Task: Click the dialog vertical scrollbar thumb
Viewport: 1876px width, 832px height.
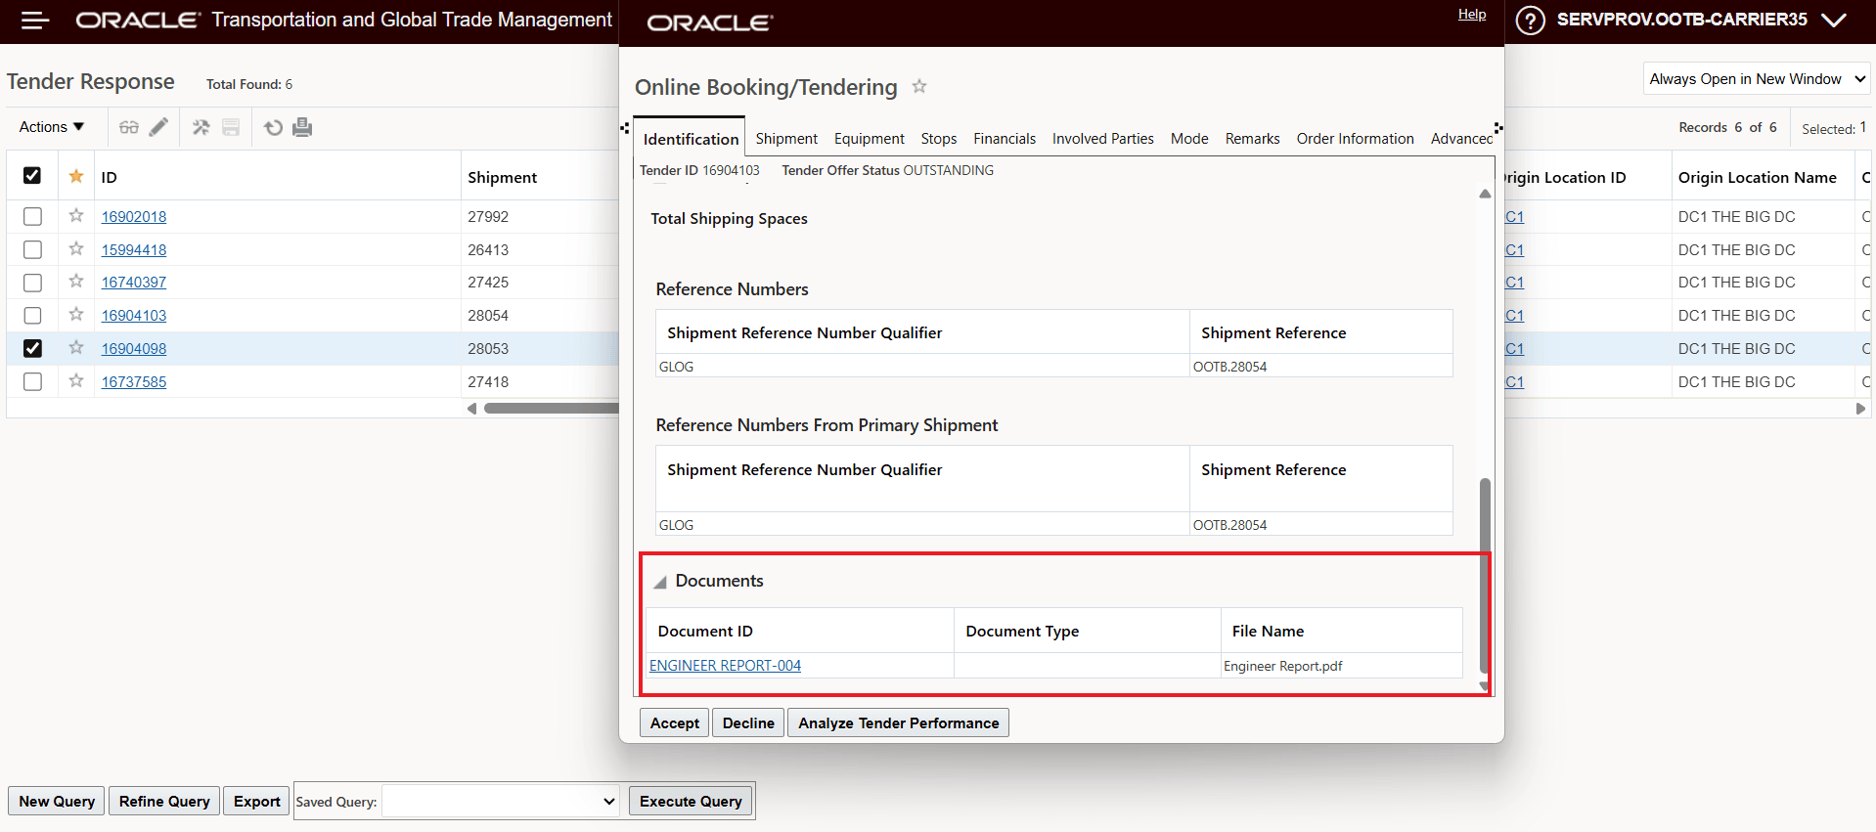Action: [x=1485, y=575]
